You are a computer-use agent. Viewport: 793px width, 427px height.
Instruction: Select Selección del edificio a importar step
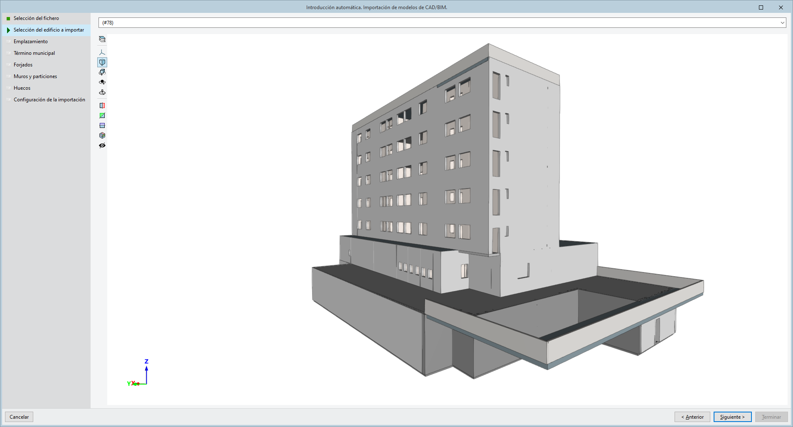click(46, 30)
